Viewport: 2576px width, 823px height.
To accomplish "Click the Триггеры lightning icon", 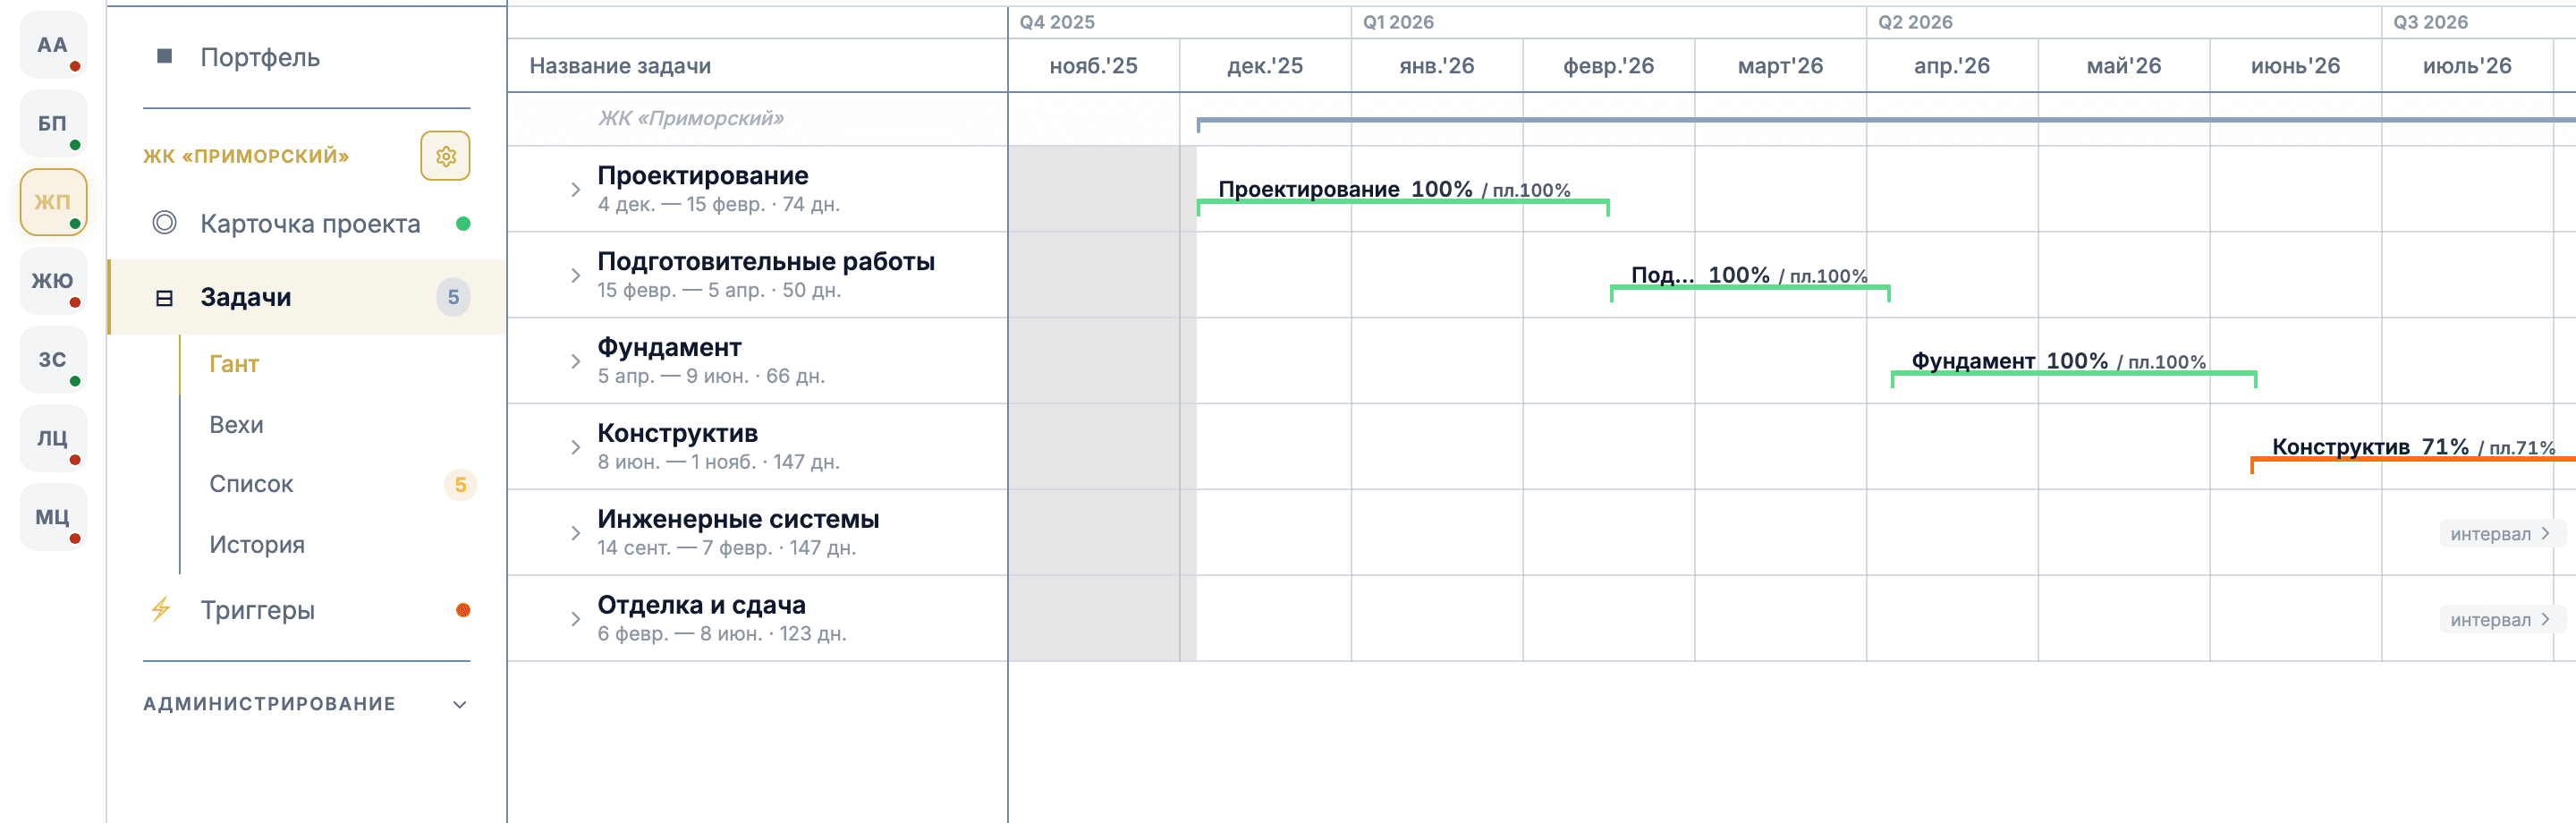I will click(x=161, y=609).
